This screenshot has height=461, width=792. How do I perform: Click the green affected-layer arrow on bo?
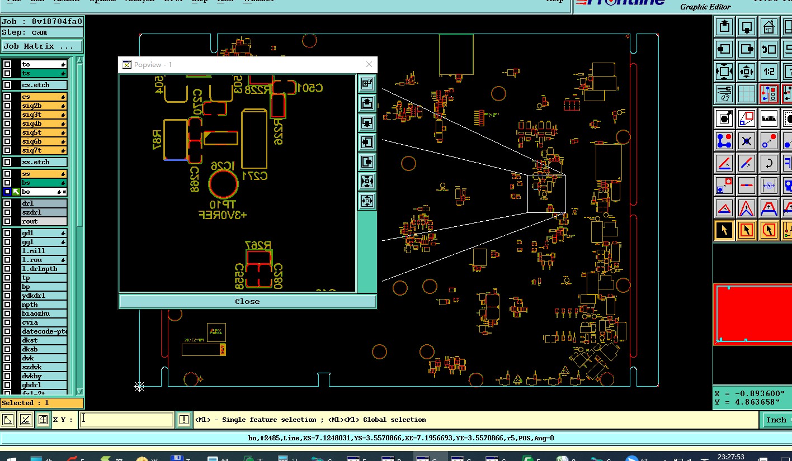coord(16,192)
